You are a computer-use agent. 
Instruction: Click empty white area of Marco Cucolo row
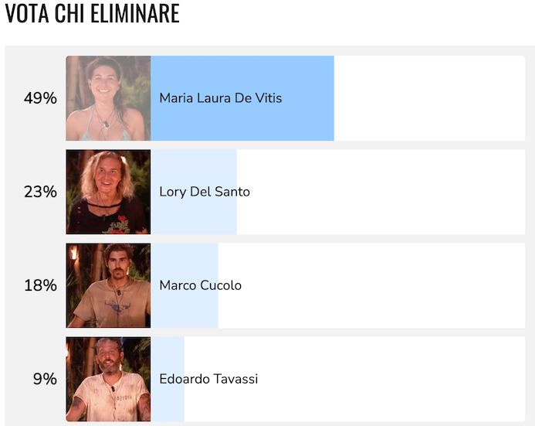(x=371, y=285)
